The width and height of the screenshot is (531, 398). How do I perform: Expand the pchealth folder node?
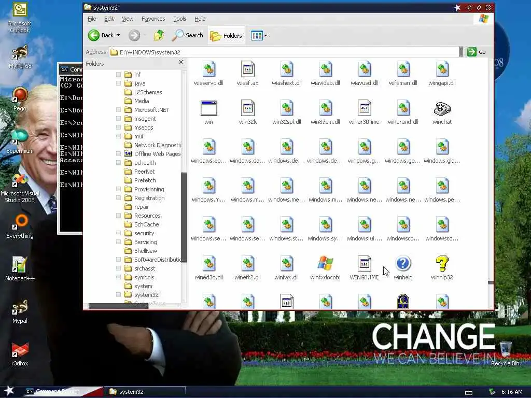(119, 162)
